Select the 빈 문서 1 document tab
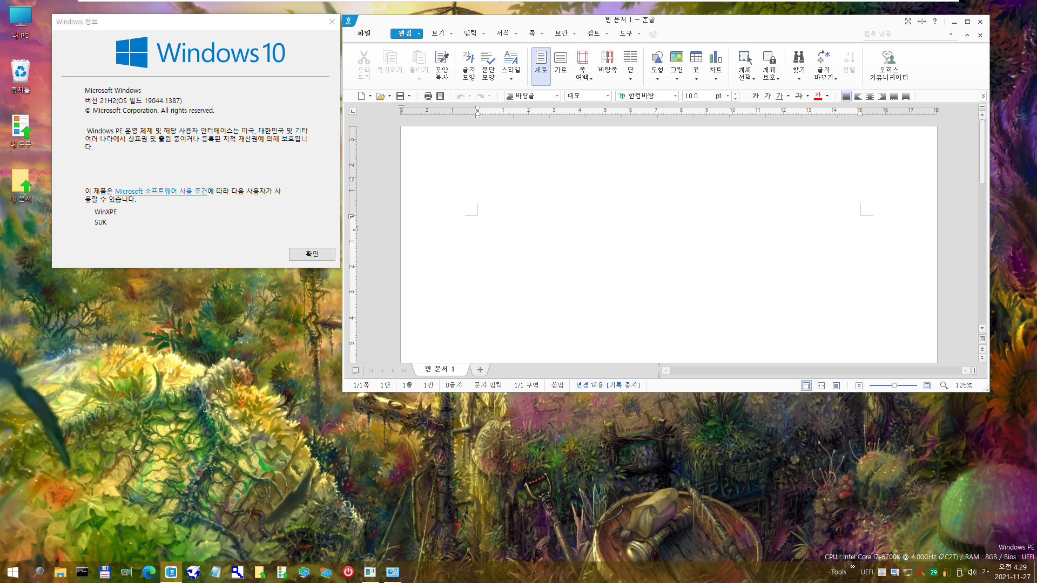The width and height of the screenshot is (1037, 583). [440, 369]
